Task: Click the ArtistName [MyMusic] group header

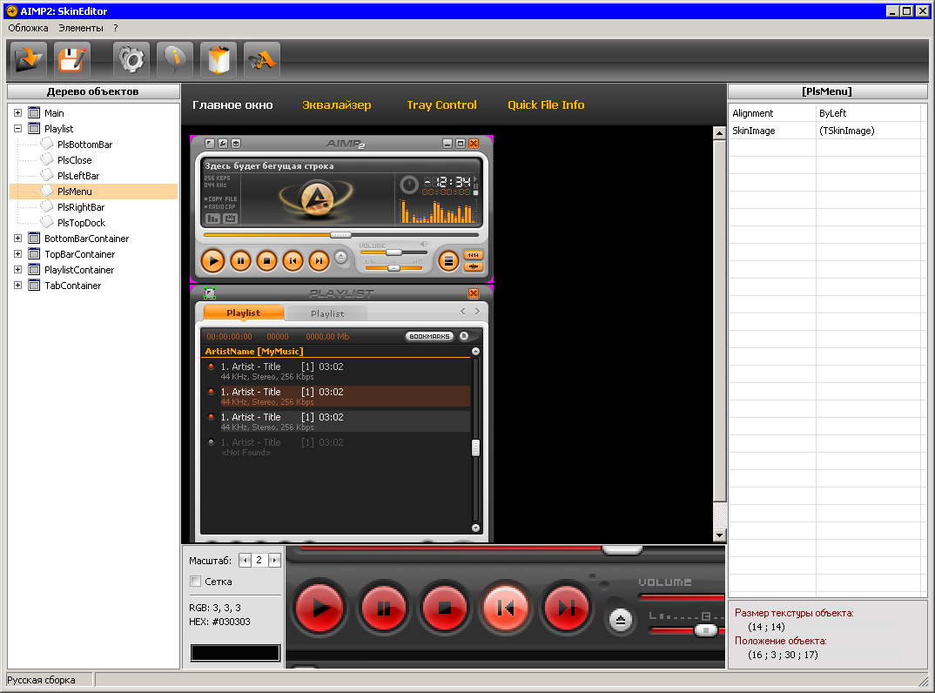Action: (254, 351)
